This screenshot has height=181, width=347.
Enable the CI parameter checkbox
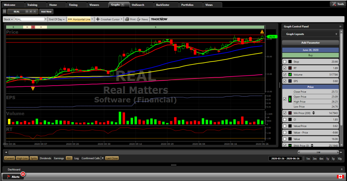[x=284, y=119]
